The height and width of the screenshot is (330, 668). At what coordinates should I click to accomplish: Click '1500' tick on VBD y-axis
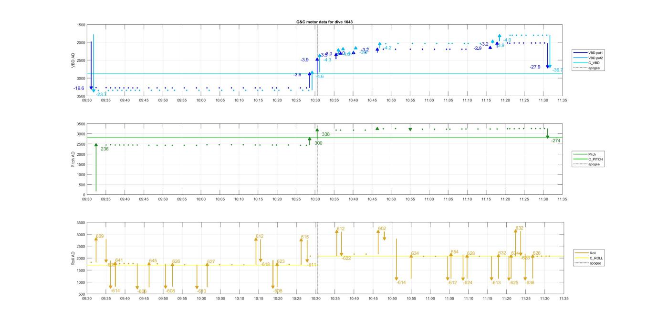pyautogui.click(x=81, y=25)
